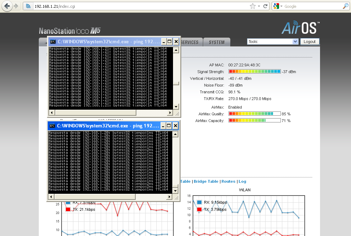Open the Log link
351x236 pixels.
[x=242, y=181]
